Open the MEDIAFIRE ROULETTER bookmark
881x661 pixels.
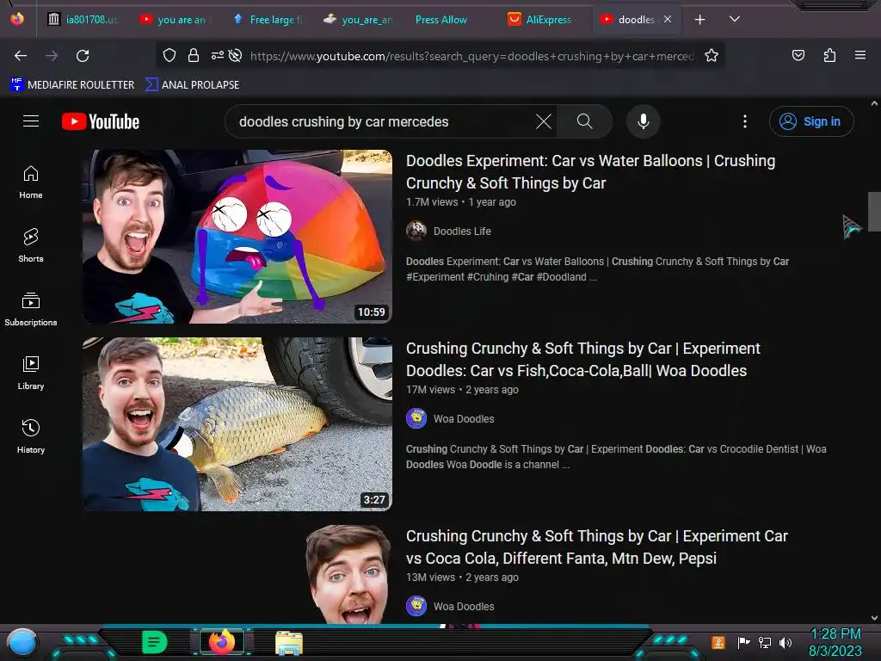coord(72,85)
